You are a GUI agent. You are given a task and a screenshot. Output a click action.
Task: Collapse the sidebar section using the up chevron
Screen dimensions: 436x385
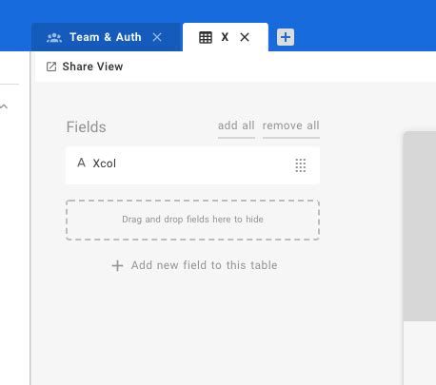pyautogui.click(x=4, y=106)
